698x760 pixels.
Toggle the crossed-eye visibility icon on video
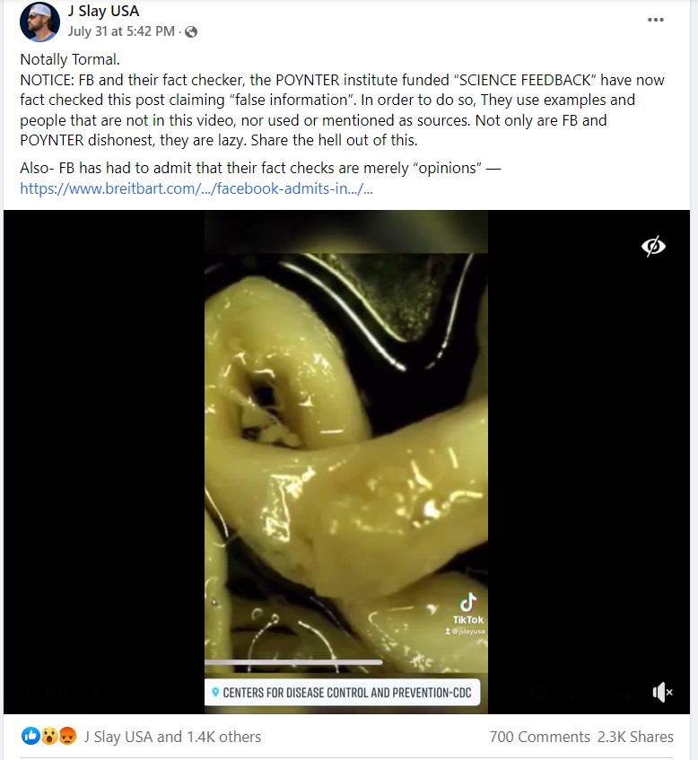[x=653, y=246]
